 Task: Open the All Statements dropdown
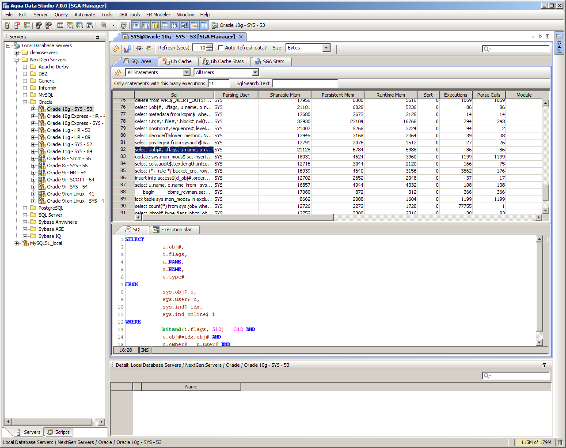(x=186, y=72)
